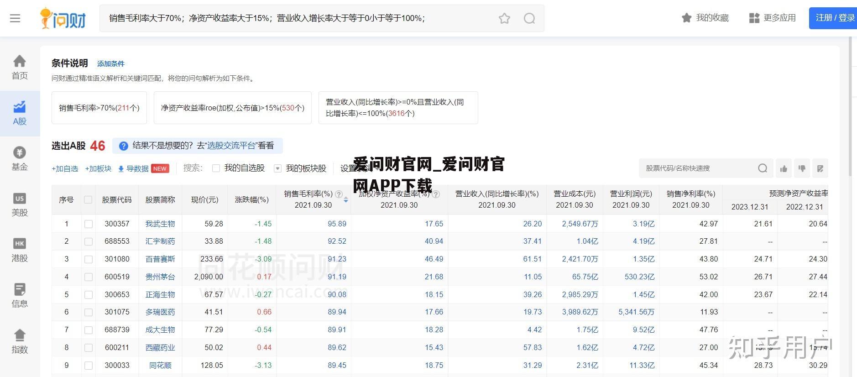
Task: Click the thumbs-down feedback icon
Action: pos(802,168)
